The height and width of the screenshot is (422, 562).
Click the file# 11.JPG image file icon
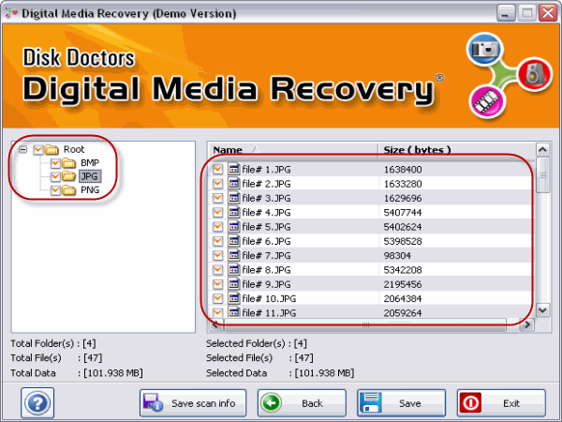233,312
